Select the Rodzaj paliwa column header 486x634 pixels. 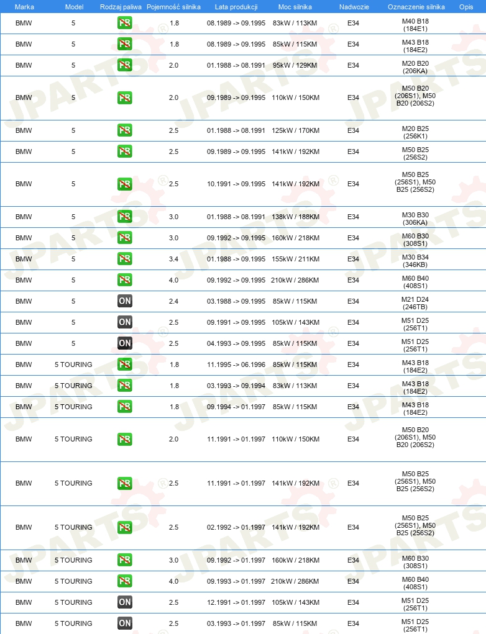pyautogui.click(x=121, y=7)
